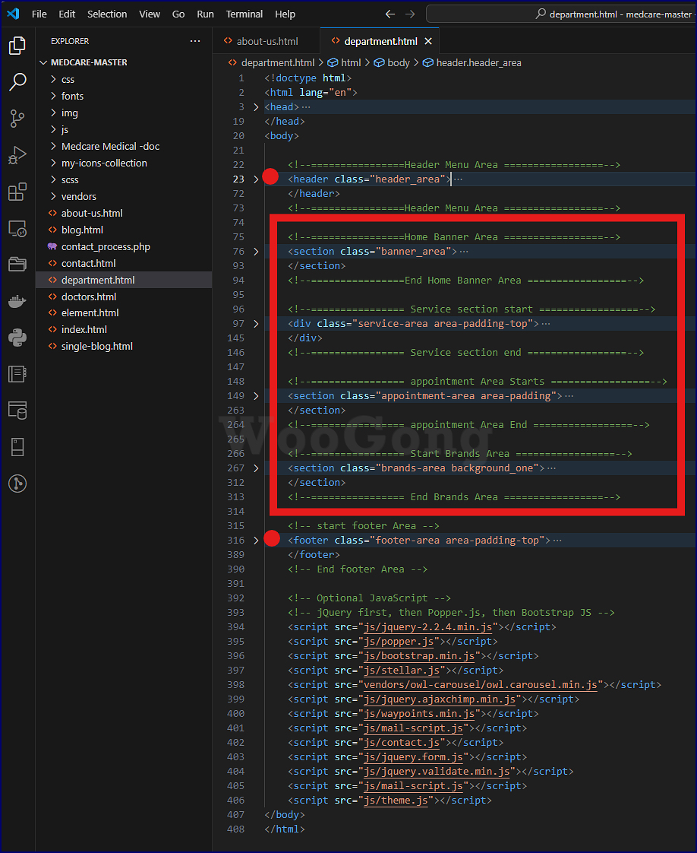Screen dimensions: 697x853
Task: Open the Python view in the activity bar
Action: [x=17, y=338]
